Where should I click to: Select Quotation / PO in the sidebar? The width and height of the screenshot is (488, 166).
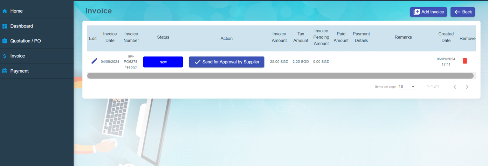26,41
